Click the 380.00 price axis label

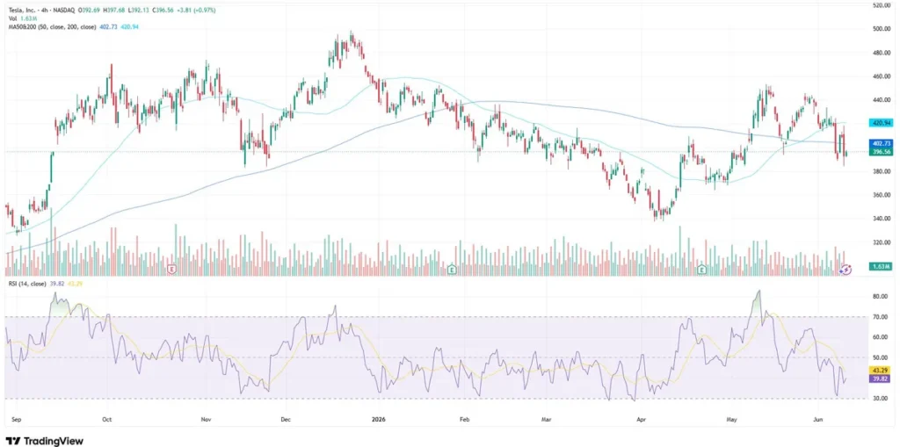click(x=882, y=171)
